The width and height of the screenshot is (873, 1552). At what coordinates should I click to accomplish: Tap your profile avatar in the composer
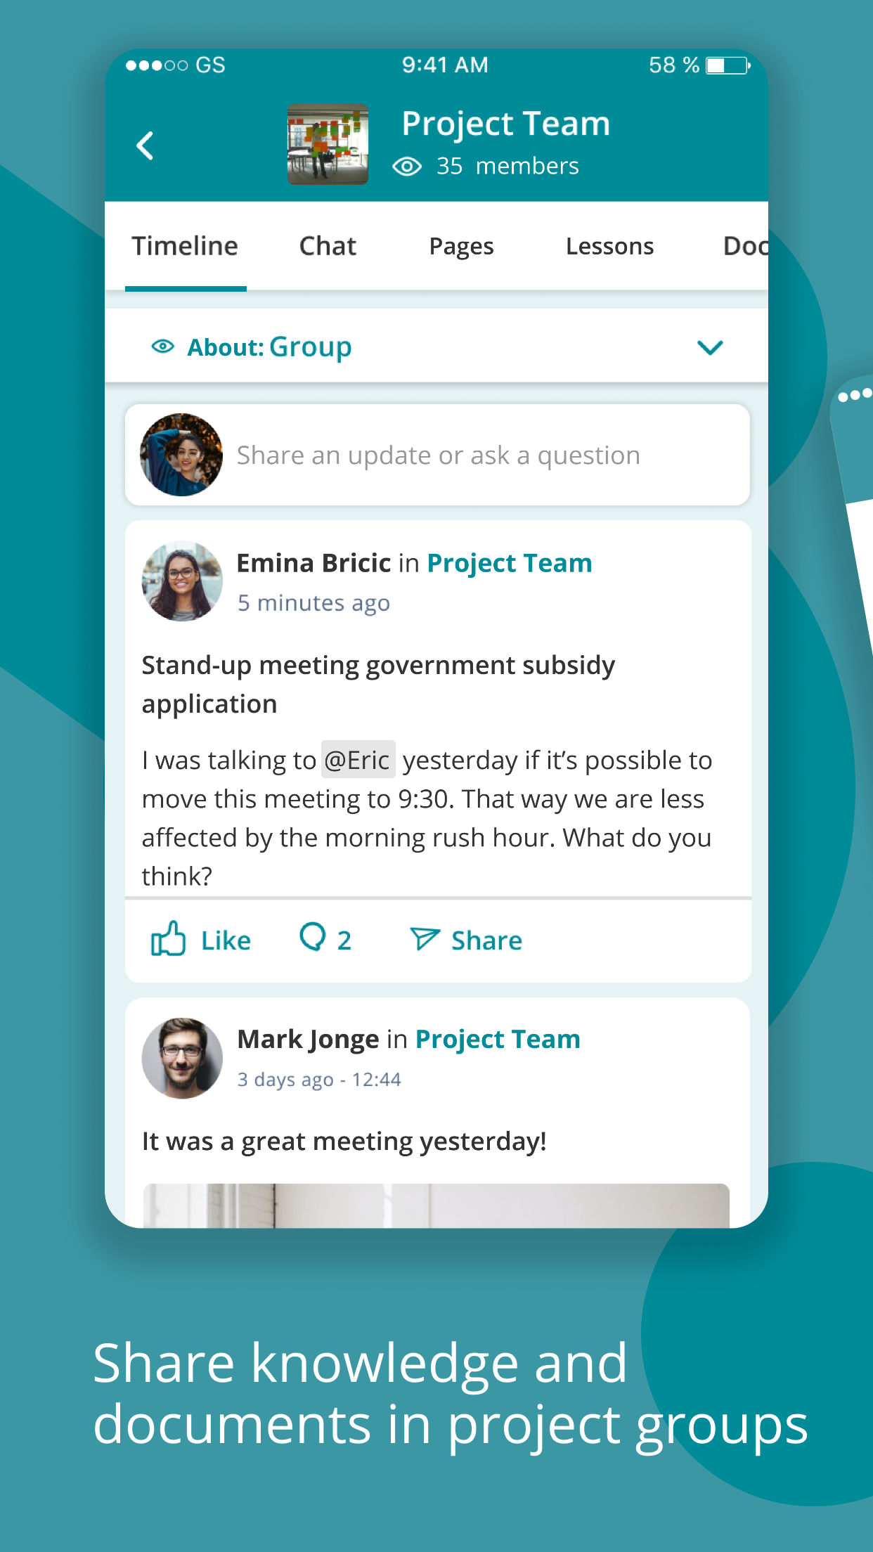(181, 455)
